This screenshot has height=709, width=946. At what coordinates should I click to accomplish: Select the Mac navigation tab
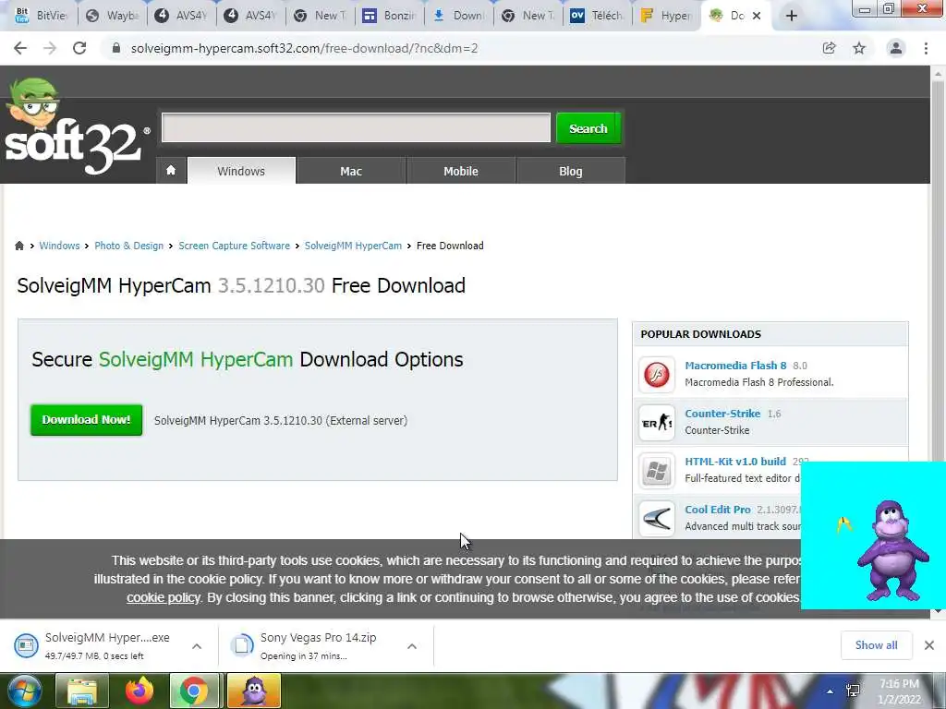(x=351, y=171)
